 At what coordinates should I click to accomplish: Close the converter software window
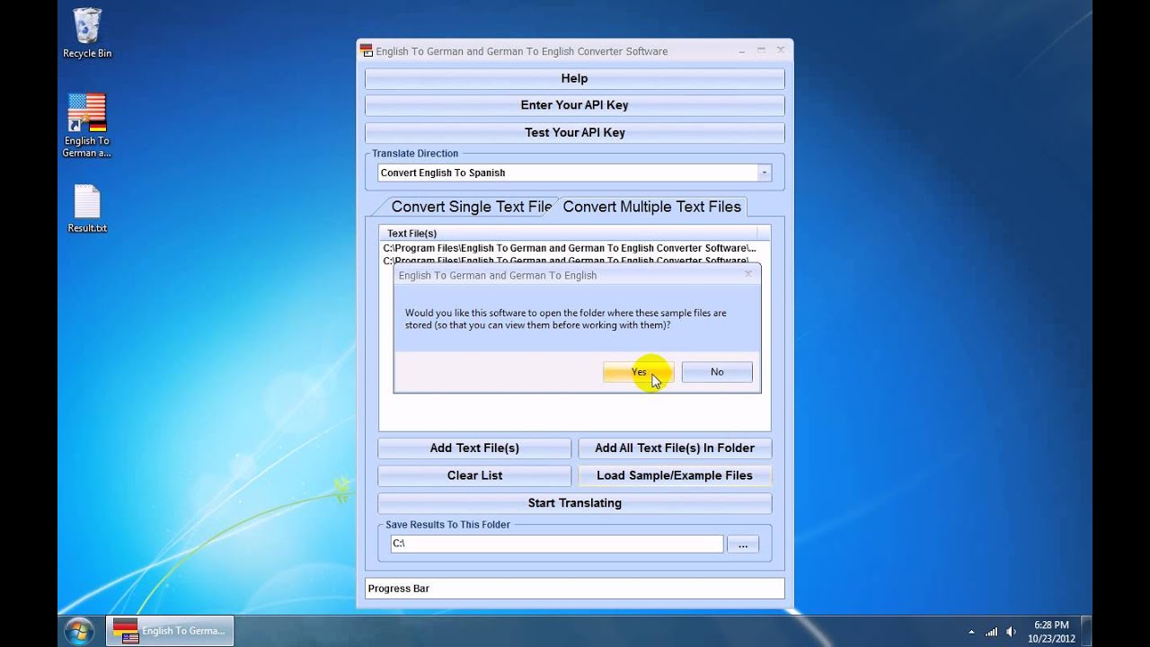click(780, 50)
